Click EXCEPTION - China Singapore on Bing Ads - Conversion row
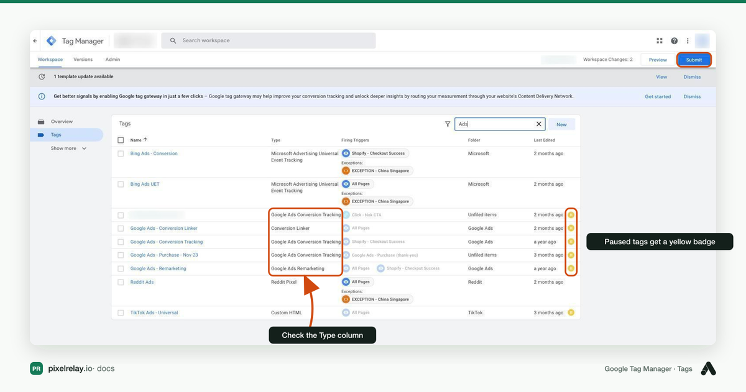This screenshot has height=392, width=746. [x=377, y=171]
